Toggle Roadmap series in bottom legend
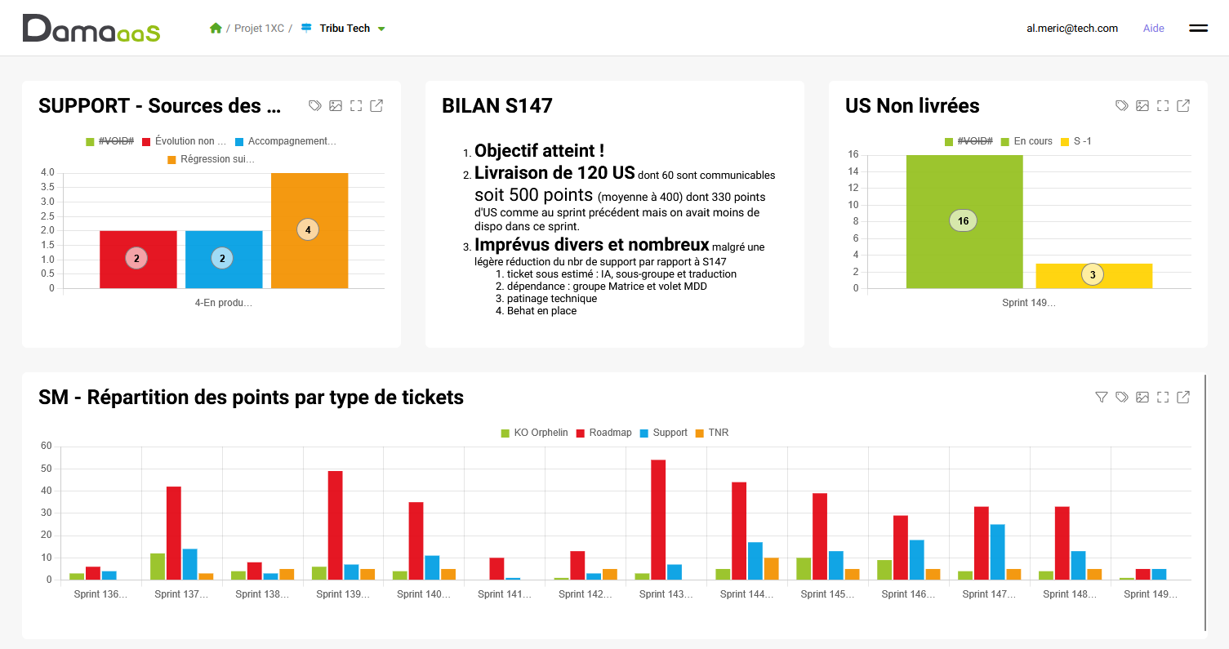The image size is (1229, 649). click(603, 433)
